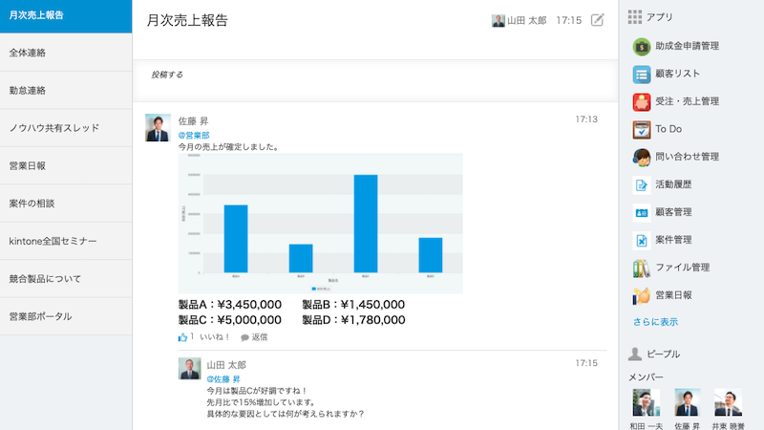Open the 顧客リスト app icon

[x=641, y=74]
